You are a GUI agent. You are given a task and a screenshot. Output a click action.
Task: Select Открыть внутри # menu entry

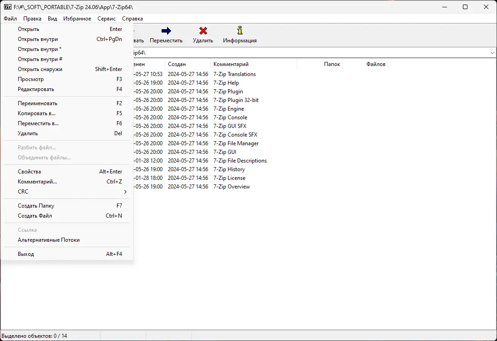67,59
